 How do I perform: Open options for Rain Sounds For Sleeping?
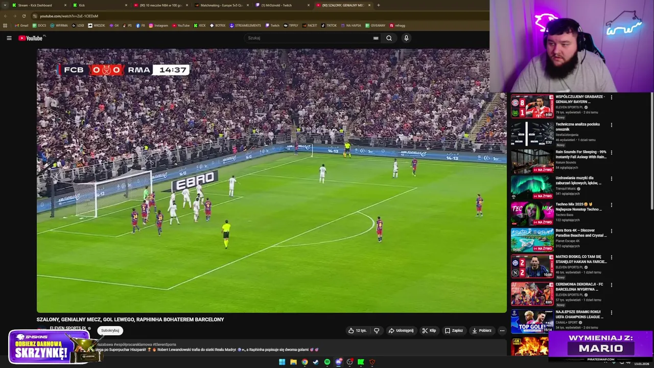click(x=611, y=152)
